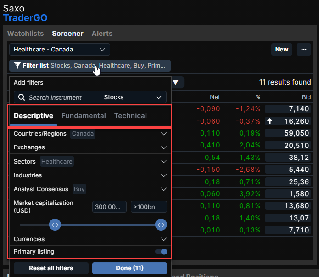The image size is (319, 277).
Task: Expand the Countries/Regions filter
Action: (164, 134)
